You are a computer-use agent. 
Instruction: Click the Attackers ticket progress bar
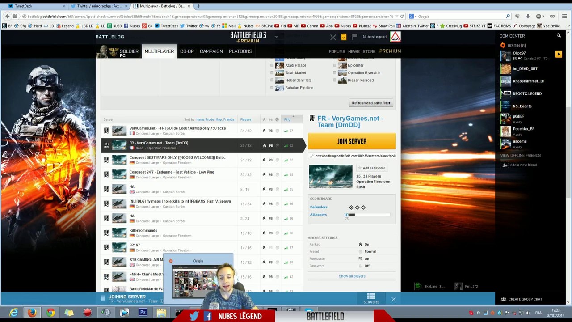[370, 215]
